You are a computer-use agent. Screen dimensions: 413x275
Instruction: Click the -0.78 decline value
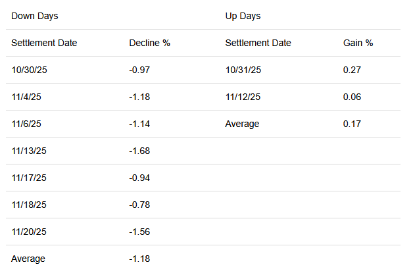tap(139, 205)
